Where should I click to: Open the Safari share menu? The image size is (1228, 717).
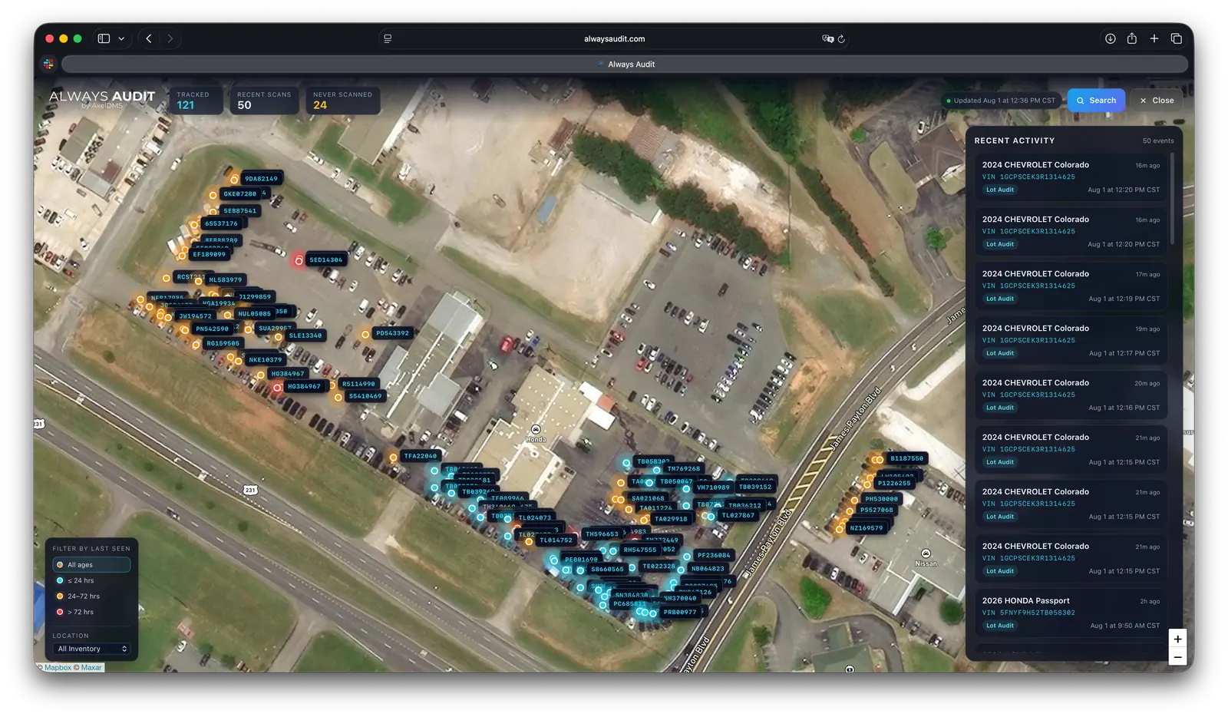pos(1131,38)
